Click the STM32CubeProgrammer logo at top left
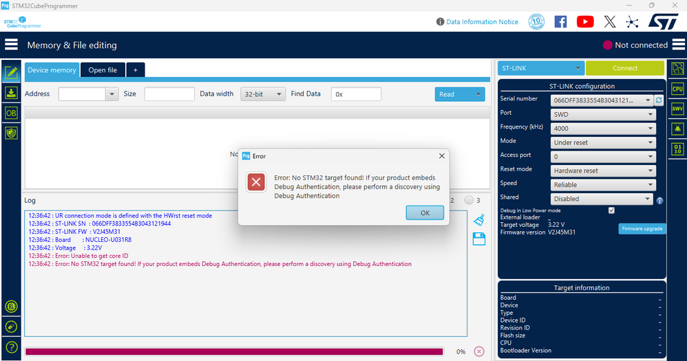 point(22,22)
